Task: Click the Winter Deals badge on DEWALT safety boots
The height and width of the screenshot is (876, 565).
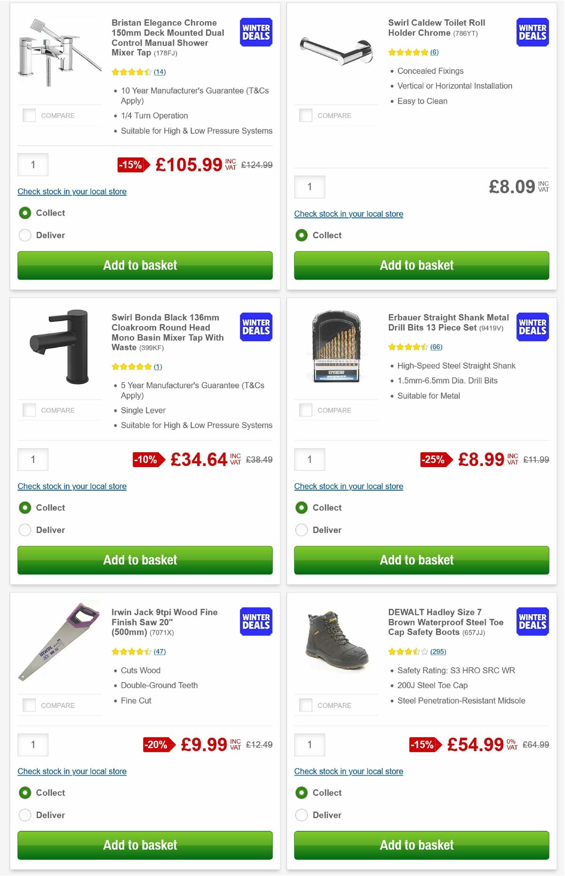Action: point(532,621)
